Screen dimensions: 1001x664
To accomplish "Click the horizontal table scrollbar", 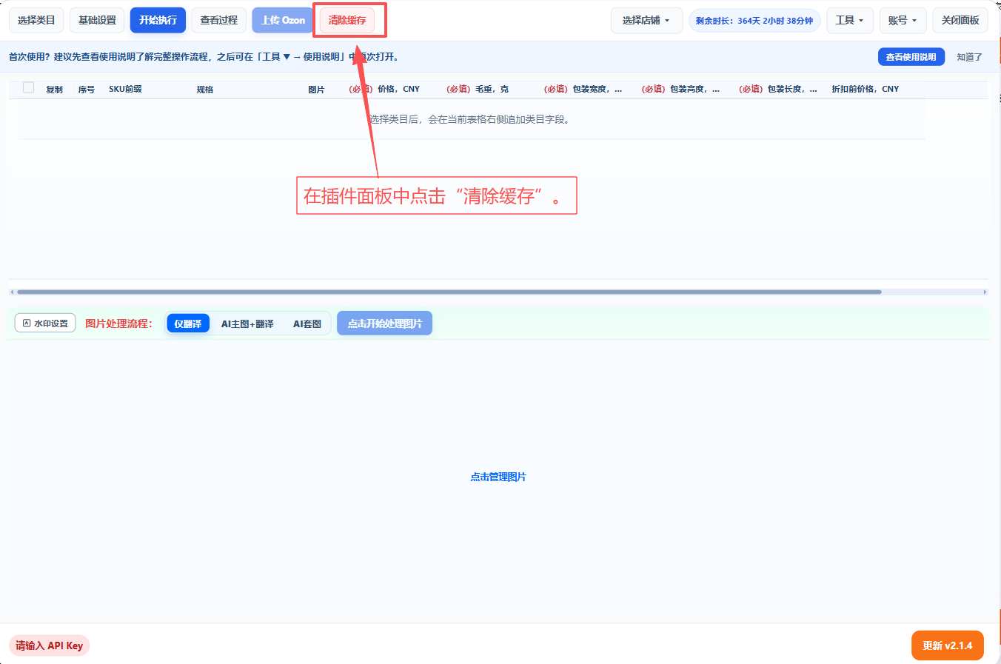I will pyautogui.click(x=449, y=292).
